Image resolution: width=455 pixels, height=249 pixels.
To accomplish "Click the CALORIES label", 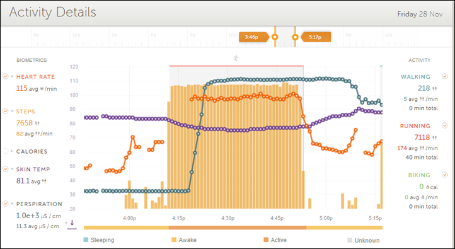I will tap(32, 151).
